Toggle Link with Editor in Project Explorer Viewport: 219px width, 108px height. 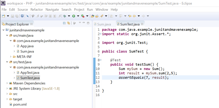[x=68, y=23]
